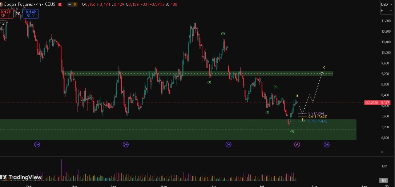
Task: Click the Close value C8,129
Action: [x=133, y=4]
